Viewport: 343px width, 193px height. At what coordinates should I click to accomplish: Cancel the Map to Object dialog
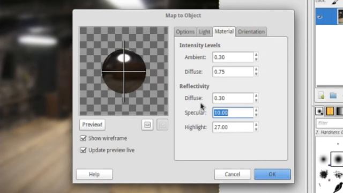point(232,174)
